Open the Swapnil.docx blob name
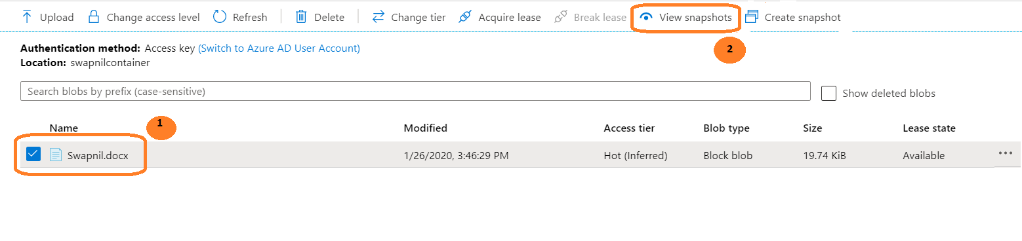The image size is (1022, 241). [98, 156]
